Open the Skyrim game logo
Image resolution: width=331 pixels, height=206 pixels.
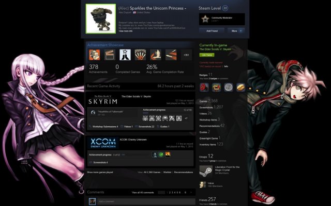[103, 99]
